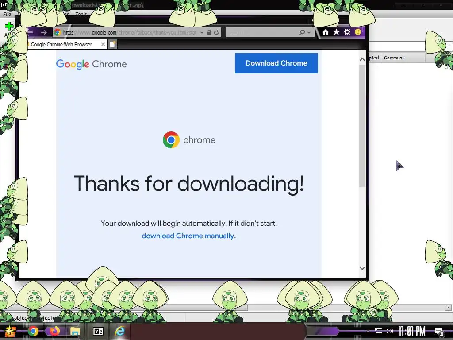
Task: Click the refresh page icon
Action: pyautogui.click(x=216, y=32)
